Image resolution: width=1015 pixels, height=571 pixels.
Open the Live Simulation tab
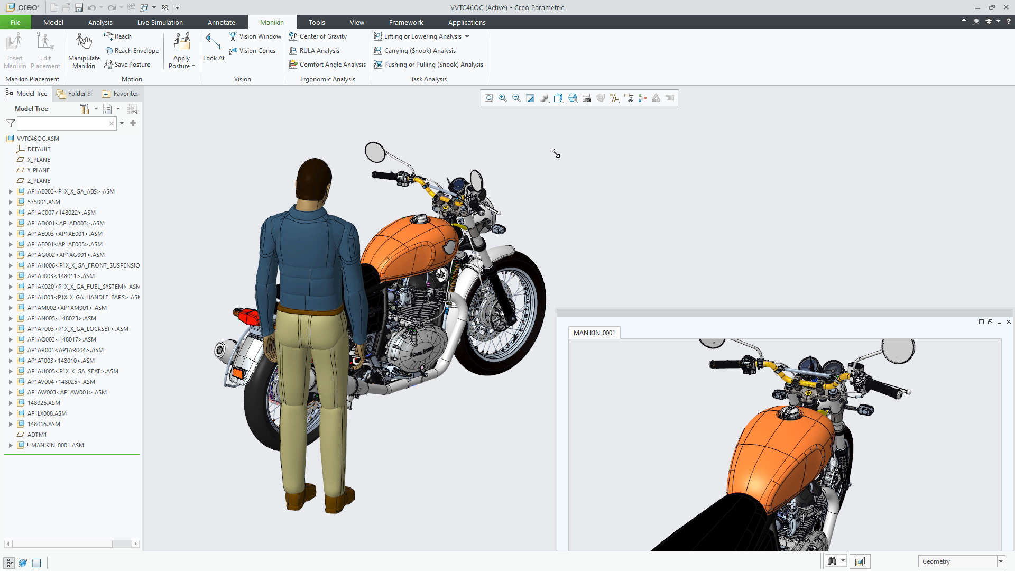160,22
